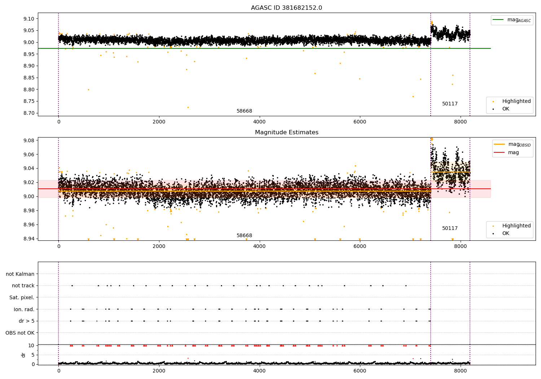Viewport: 541px width, 379px height.
Task: Click 'Highlighted' legend entry in the top plot
Action: click(x=516, y=101)
